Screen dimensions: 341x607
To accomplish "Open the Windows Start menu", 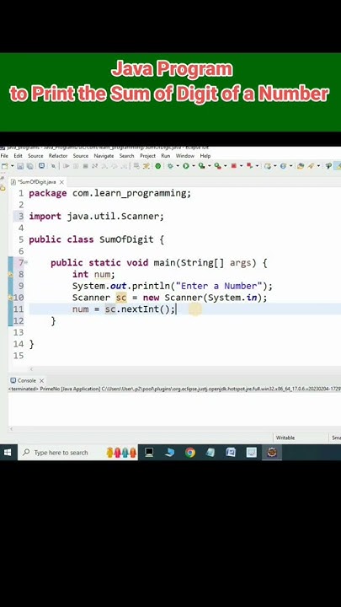I will 8,452.
